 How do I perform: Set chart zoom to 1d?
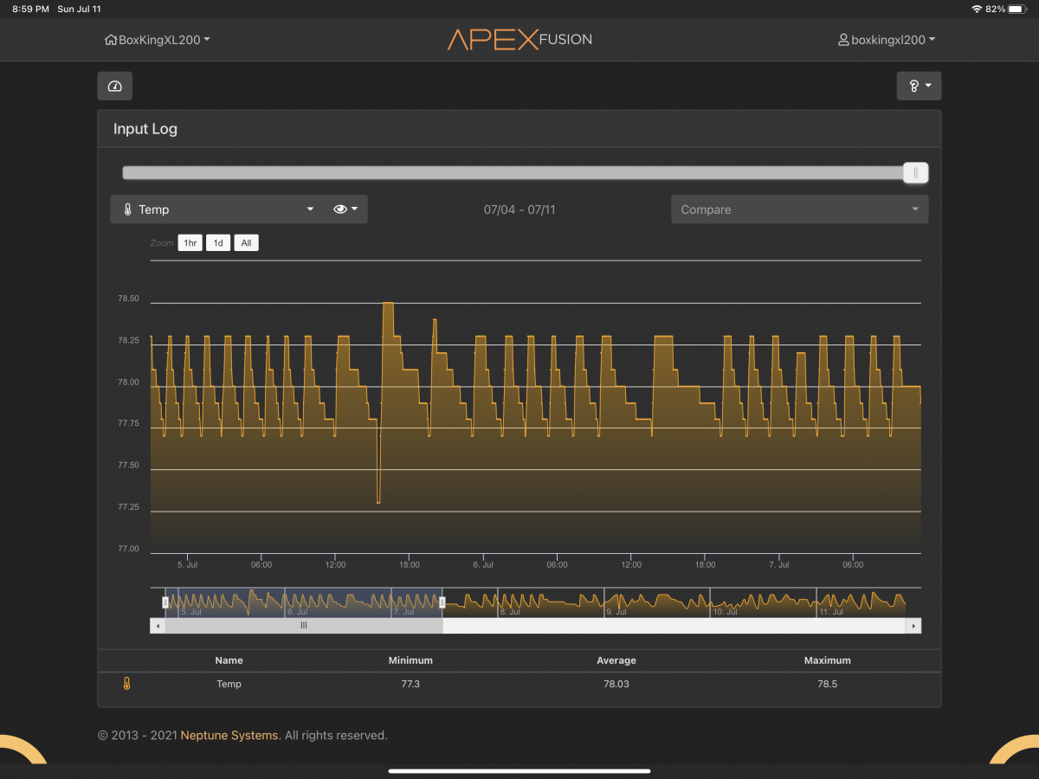(x=218, y=243)
